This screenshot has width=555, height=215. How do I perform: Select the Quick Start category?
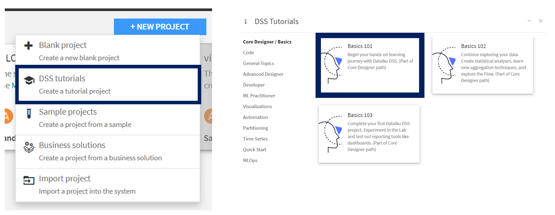pyautogui.click(x=255, y=150)
